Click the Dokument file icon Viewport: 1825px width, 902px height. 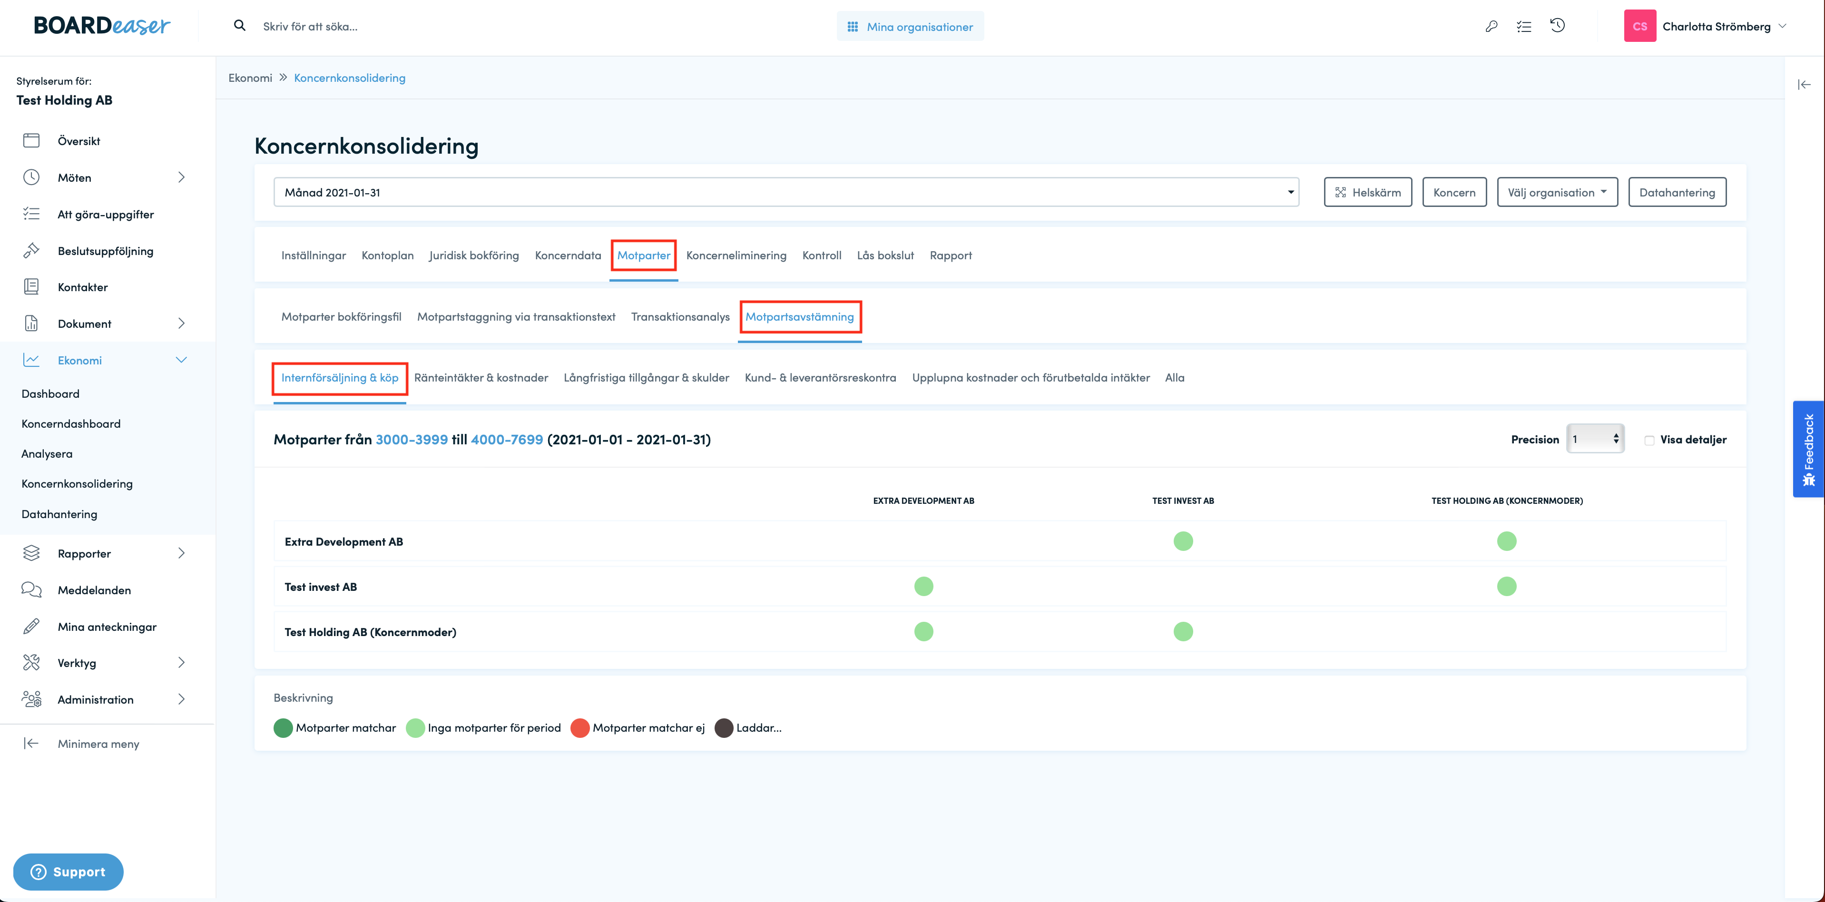[x=31, y=323]
